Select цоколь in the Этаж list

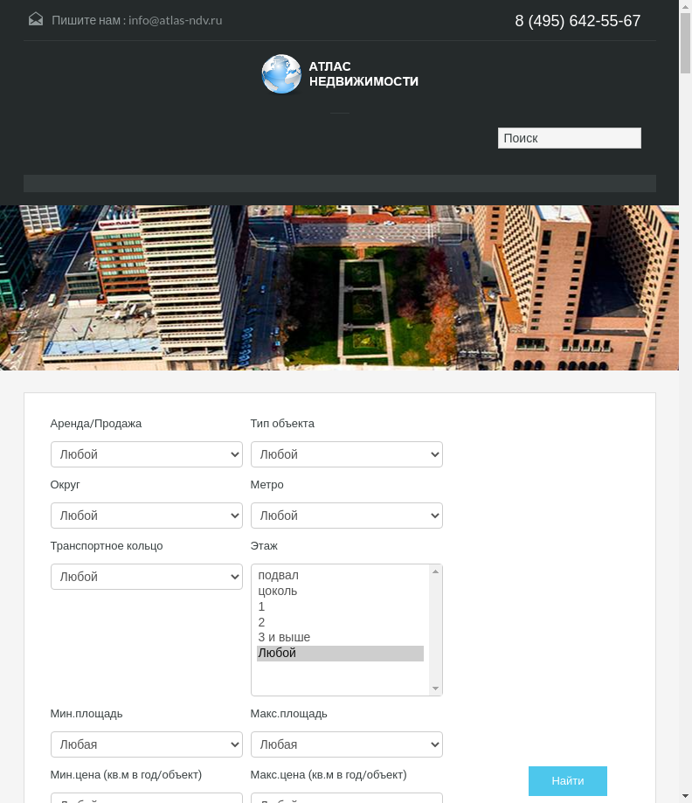340,591
